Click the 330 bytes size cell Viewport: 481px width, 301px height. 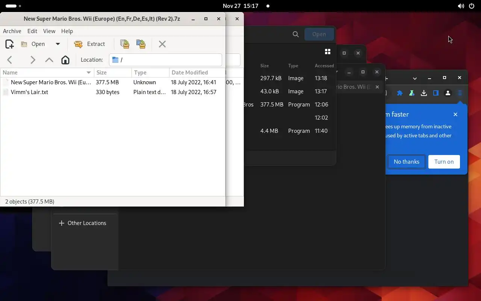[x=107, y=92]
